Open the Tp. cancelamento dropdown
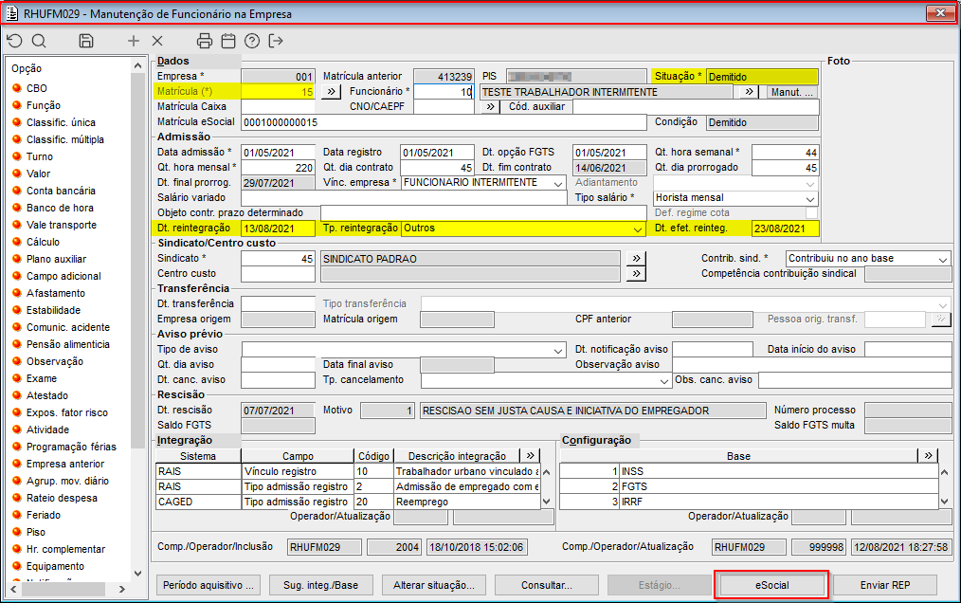Image resolution: width=961 pixels, height=603 pixels. 663,380
